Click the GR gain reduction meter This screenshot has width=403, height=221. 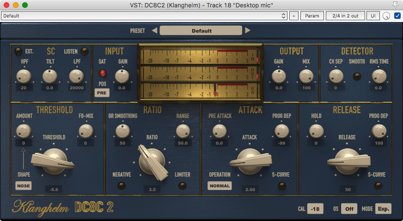pos(200,90)
